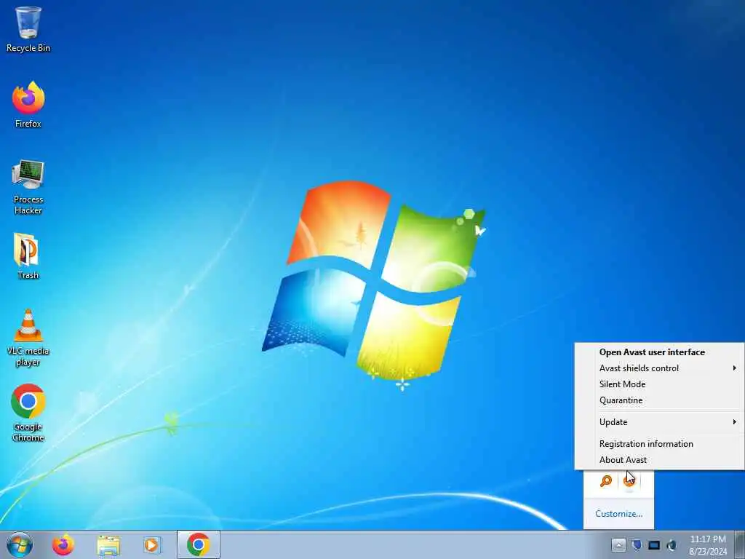This screenshot has height=559, width=745.
Task: Expand the Update submenu
Action: [658, 422]
